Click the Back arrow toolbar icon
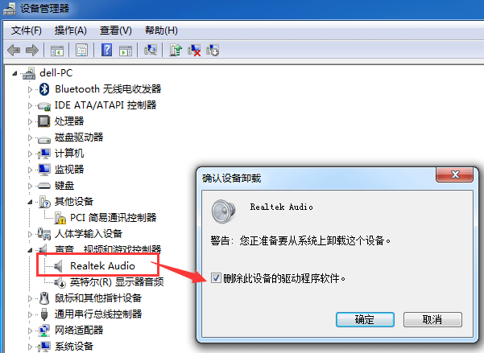Viewport: 484px width, 353px height. pos(14,50)
